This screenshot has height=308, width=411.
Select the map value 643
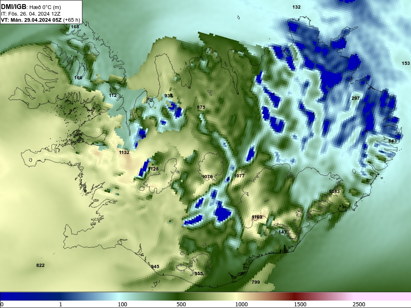(x=393, y=141)
